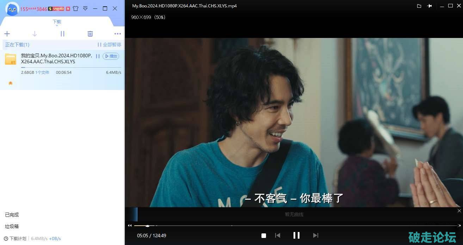Pause the My.Boo download task
Image resolution: width=463 pixels, height=245 pixels.
click(x=98, y=56)
